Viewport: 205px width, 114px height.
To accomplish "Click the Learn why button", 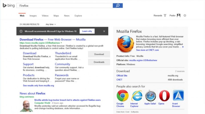I will tap(87, 31).
